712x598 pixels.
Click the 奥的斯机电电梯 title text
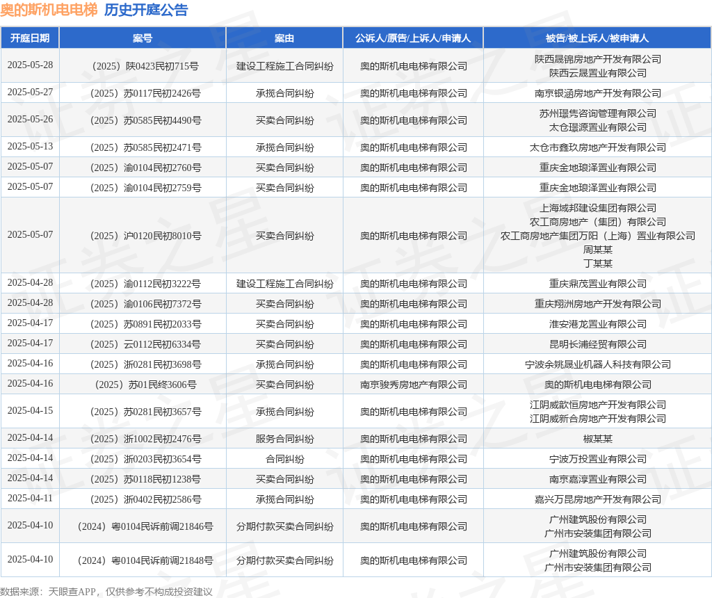tap(49, 10)
